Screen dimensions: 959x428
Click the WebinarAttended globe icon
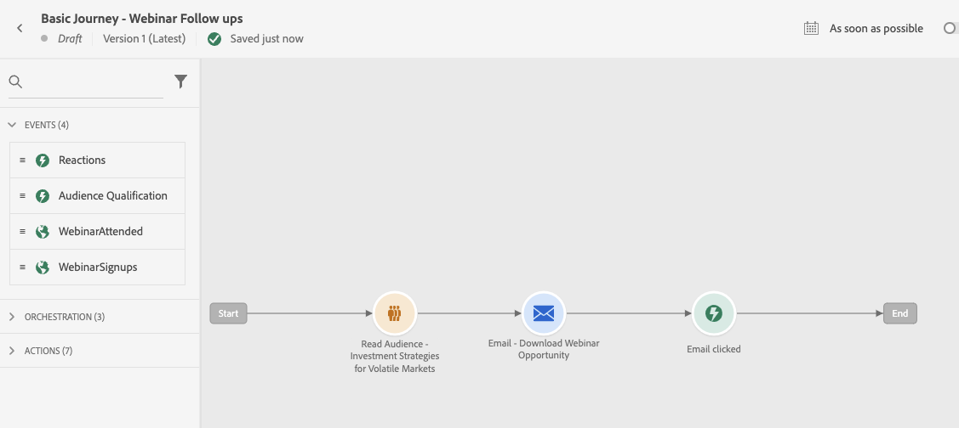click(x=43, y=231)
